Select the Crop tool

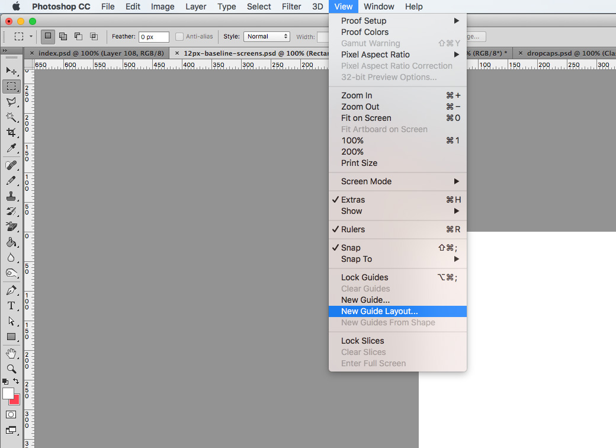pyautogui.click(x=11, y=132)
